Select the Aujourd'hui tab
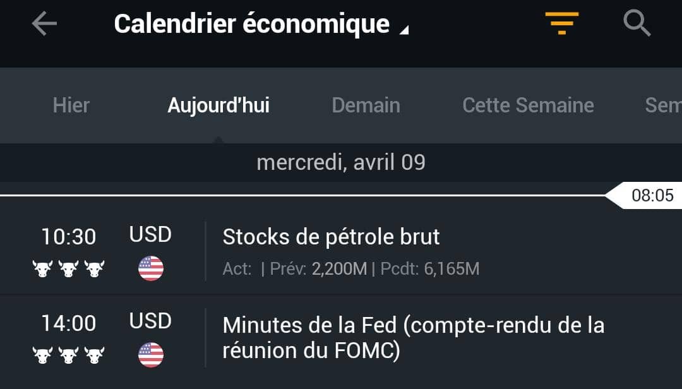This screenshot has height=389, width=682. (218, 105)
